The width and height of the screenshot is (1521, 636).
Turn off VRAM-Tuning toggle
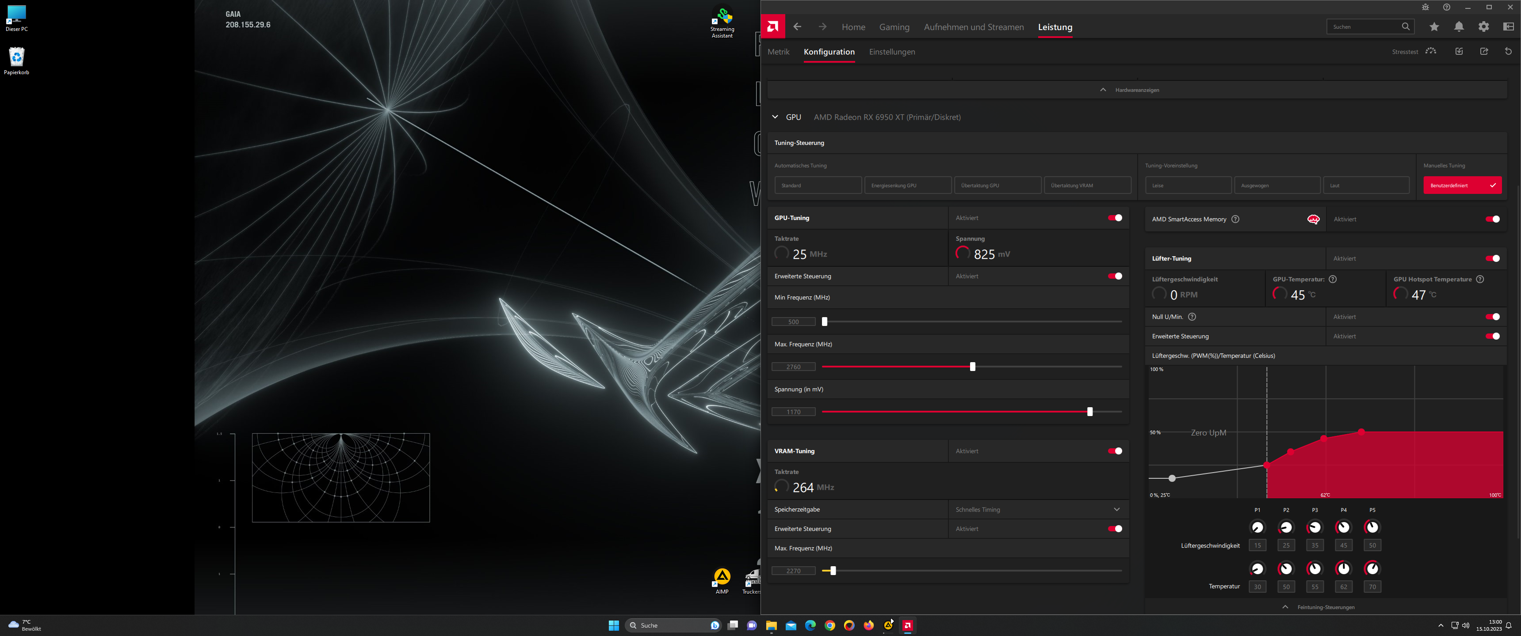click(1115, 451)
